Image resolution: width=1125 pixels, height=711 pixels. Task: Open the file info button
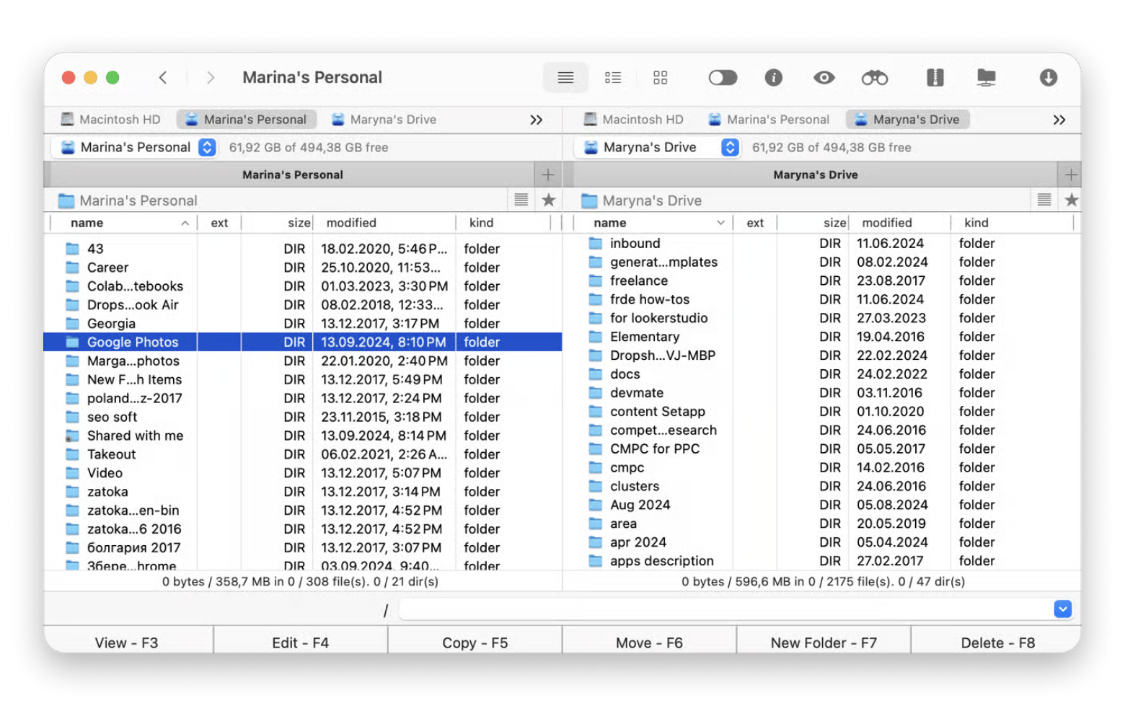click(x=773, y=77)
